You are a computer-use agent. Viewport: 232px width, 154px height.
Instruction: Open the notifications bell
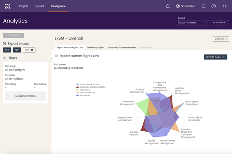[x=167, y=6]
